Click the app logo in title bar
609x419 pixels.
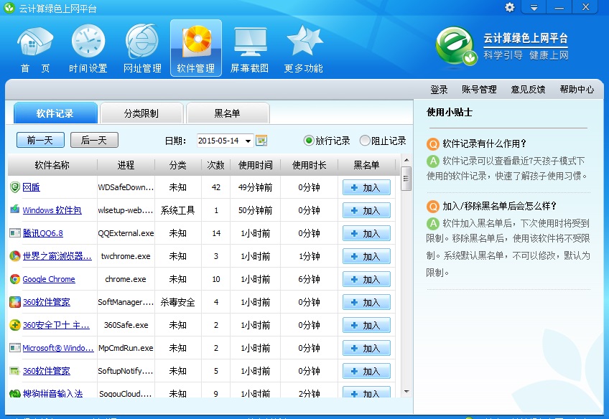(9, 8)
